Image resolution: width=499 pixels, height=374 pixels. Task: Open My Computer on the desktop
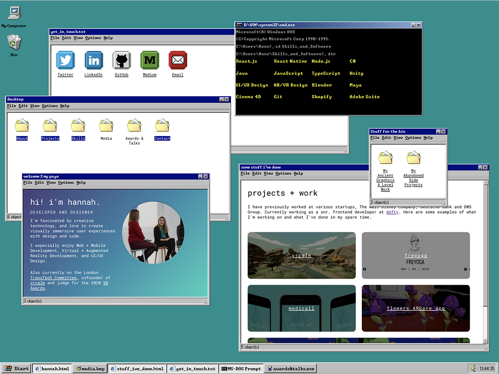tap(13, 12)
